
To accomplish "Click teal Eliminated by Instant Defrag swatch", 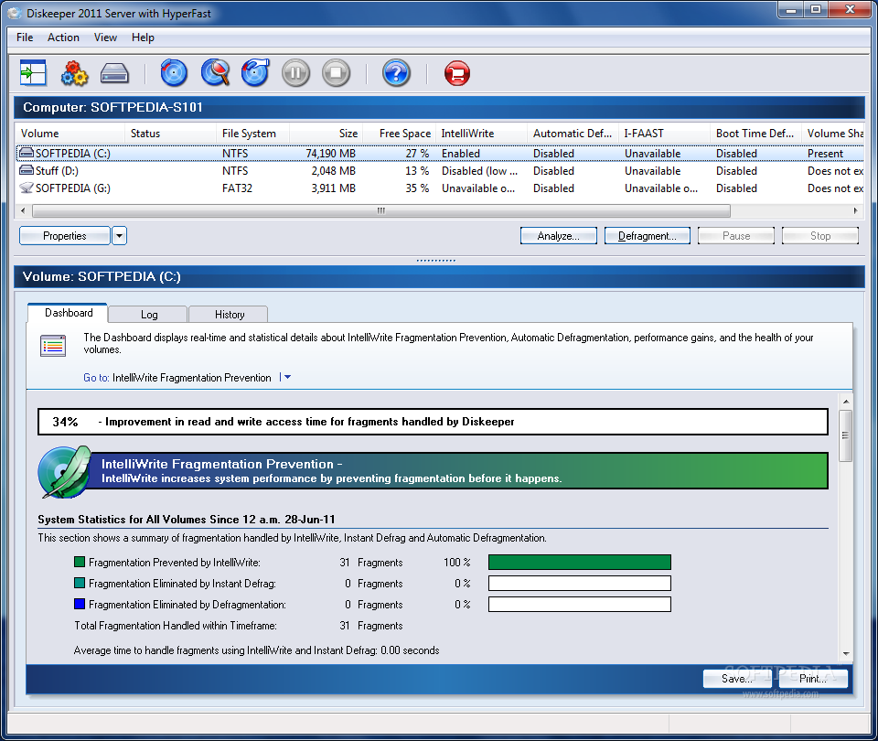I will pyautogui.click(x=80, y=583).
